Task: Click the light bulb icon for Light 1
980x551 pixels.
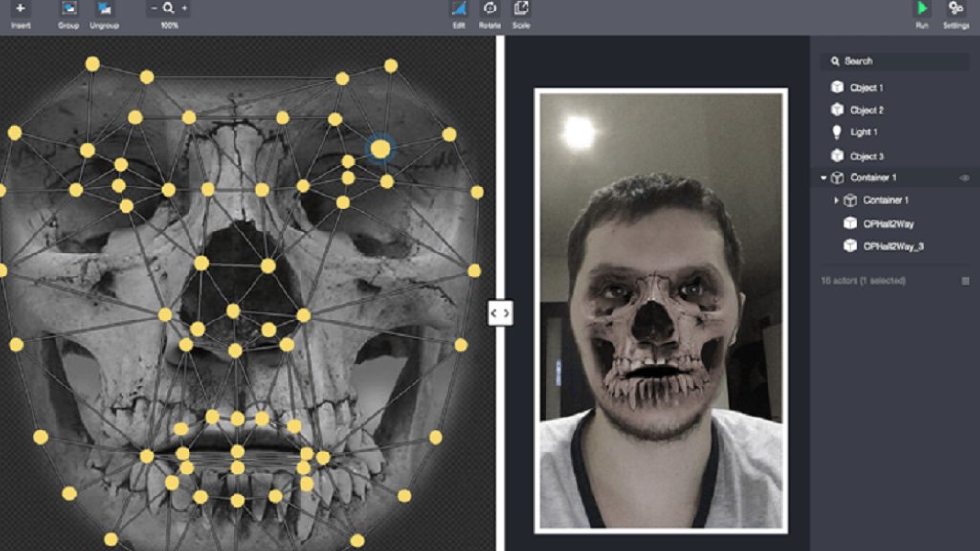Action: point(836,132)
